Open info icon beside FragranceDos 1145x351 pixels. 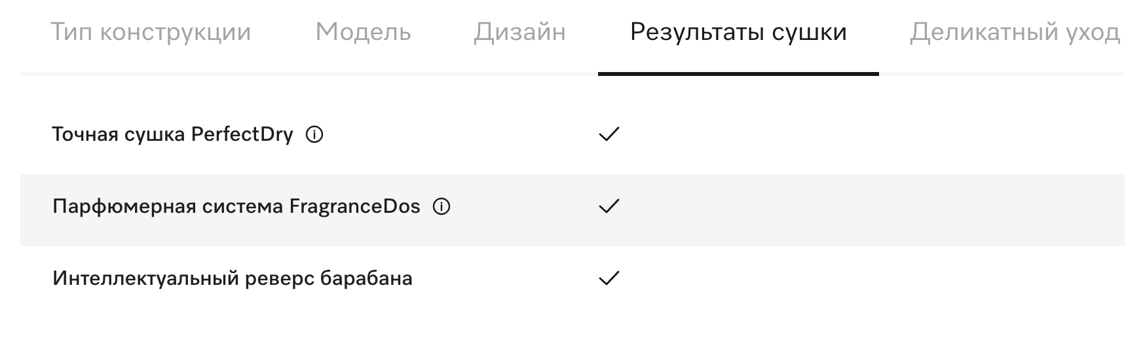coord(441,207)
